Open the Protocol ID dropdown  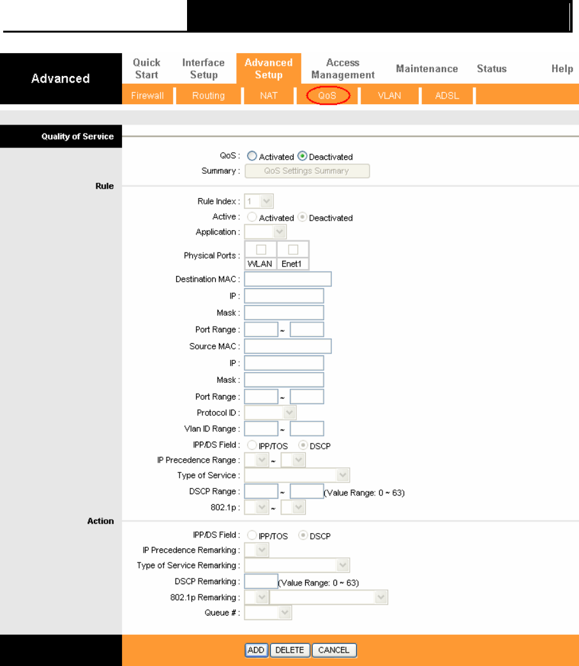[270, 412]
